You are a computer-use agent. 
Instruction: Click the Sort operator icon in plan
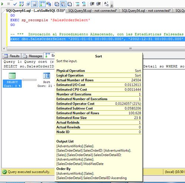[47, 76]
